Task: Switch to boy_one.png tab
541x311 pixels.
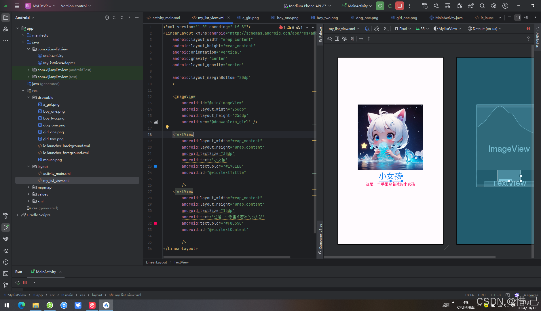Action: click(285, 18)
